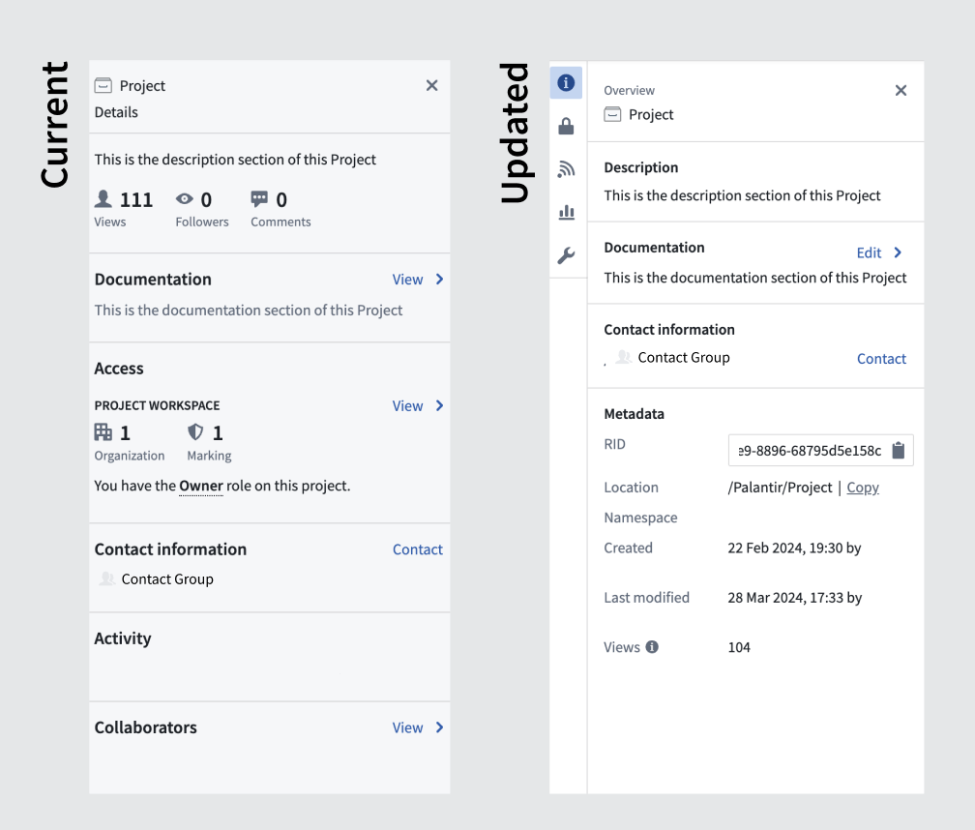975x830 pixels.
Task: Click the Copy location link
Action: (863, 488)
